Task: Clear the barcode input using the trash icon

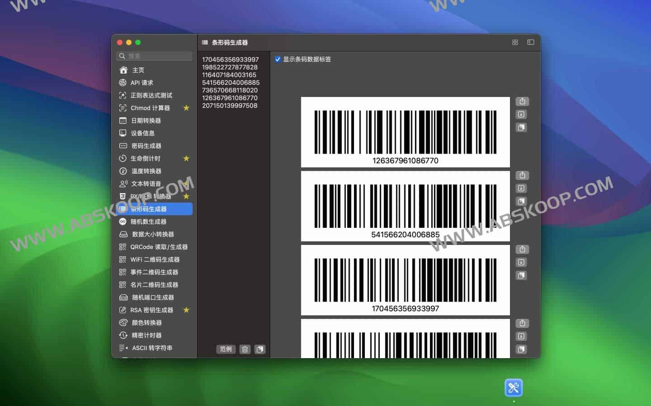Action: [x=244, y=349]
